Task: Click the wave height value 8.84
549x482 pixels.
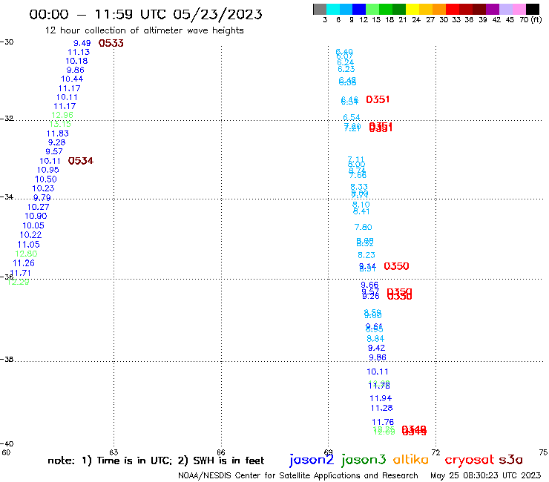Action: 375,339
